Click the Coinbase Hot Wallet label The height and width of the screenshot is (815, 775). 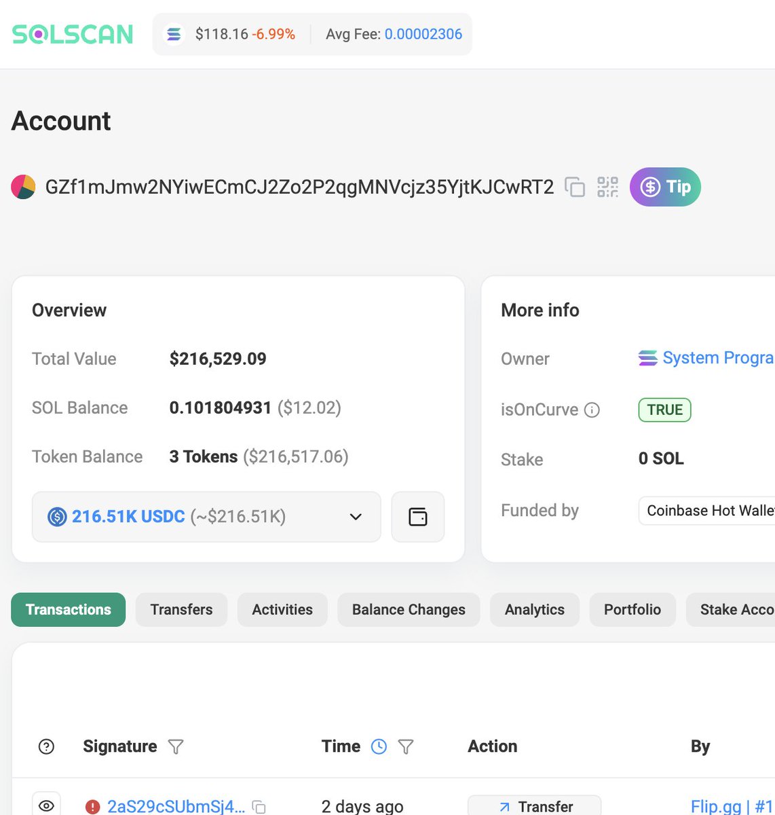coord(706,511)
